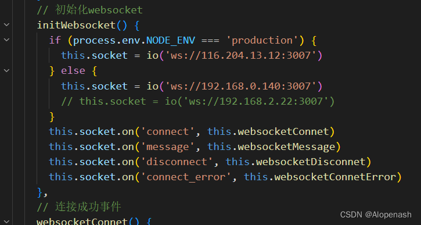This screenshot has height=225, width=421.
Task: Click the 'connect' event string
Action: 168,132
